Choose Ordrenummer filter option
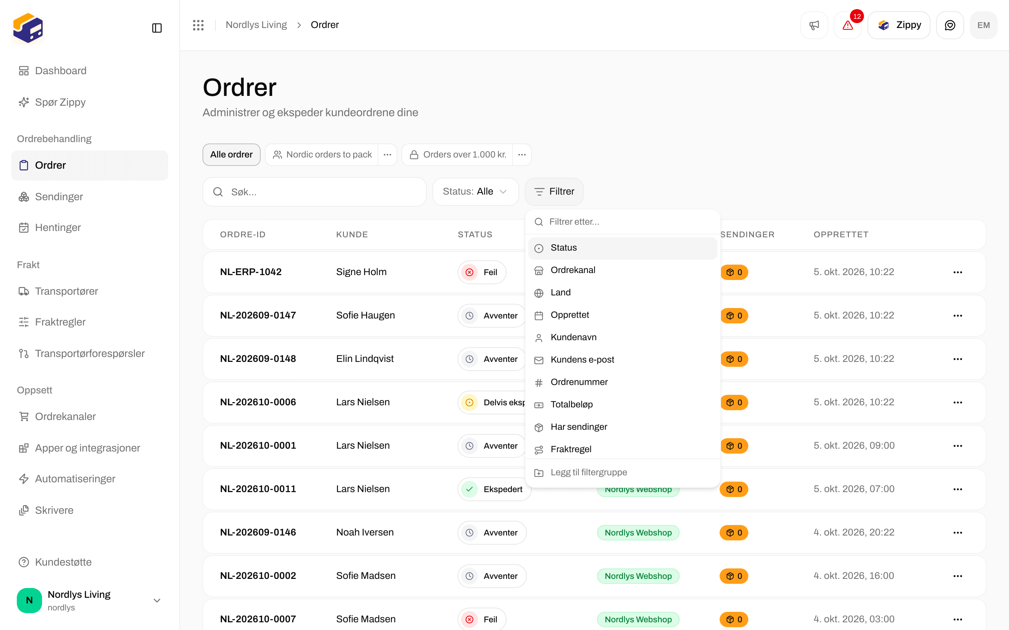Image resolution: width=1009 pixels, height=630 pixels. click(623, 382)
